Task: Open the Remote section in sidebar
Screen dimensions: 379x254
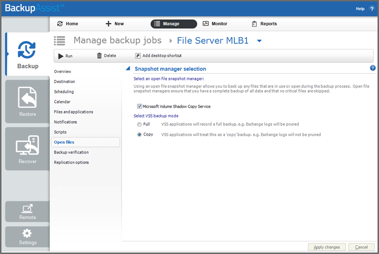Action: (x=28, y=212)
